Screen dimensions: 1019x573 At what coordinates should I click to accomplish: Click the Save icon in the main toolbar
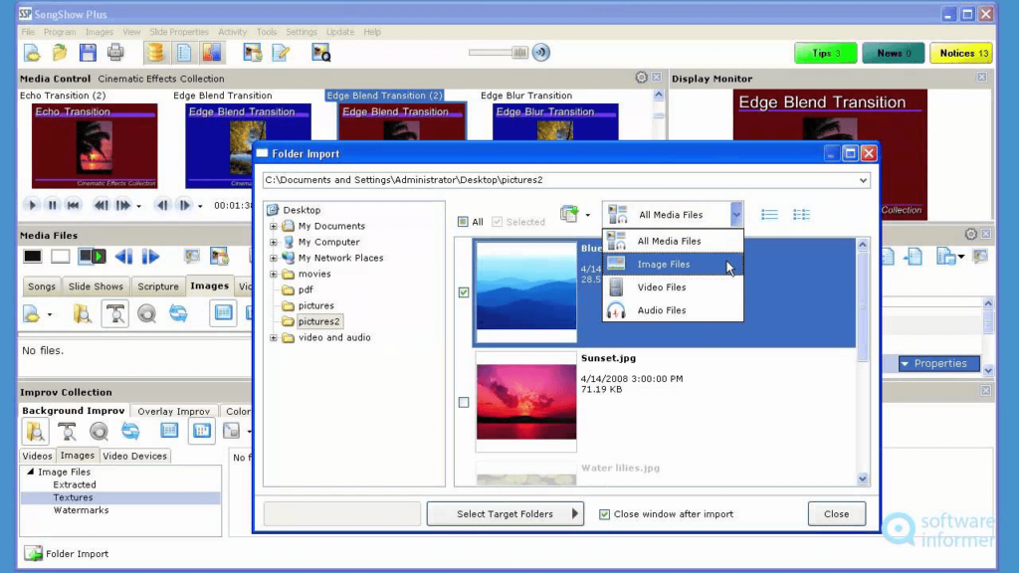(x=89, y=52)
